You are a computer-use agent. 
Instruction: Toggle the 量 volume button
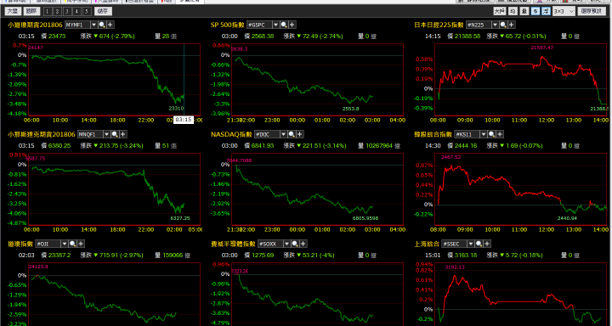coord(525,11)
